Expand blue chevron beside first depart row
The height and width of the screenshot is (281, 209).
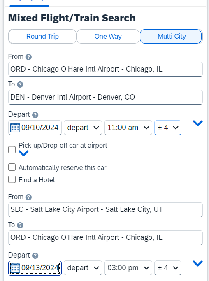point(198,123)
